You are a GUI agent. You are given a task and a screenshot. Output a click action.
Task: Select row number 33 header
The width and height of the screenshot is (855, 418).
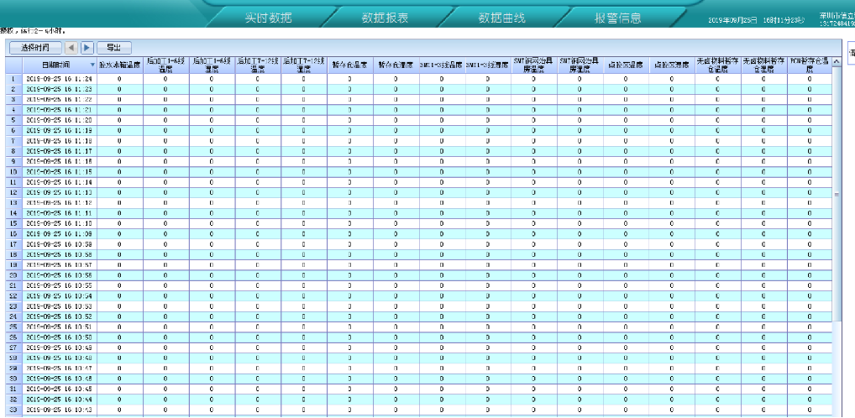pyautogui.click(x=13, y=410)
